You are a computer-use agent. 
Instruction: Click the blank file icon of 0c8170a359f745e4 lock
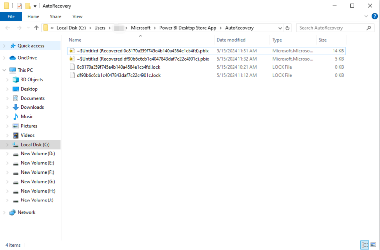tap(72, 67)
